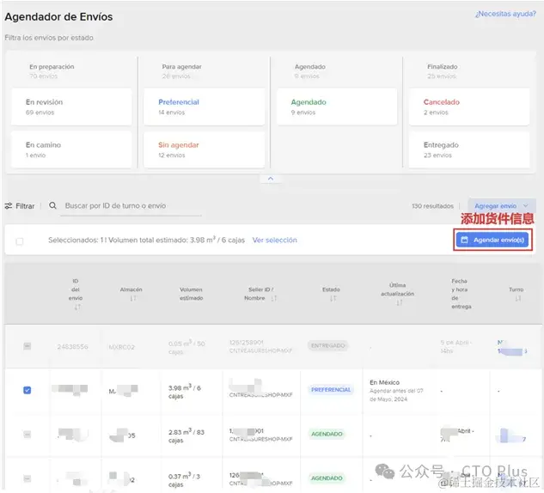
Task: Click warehouse cell MXRC02
Action: coord(122,347)
